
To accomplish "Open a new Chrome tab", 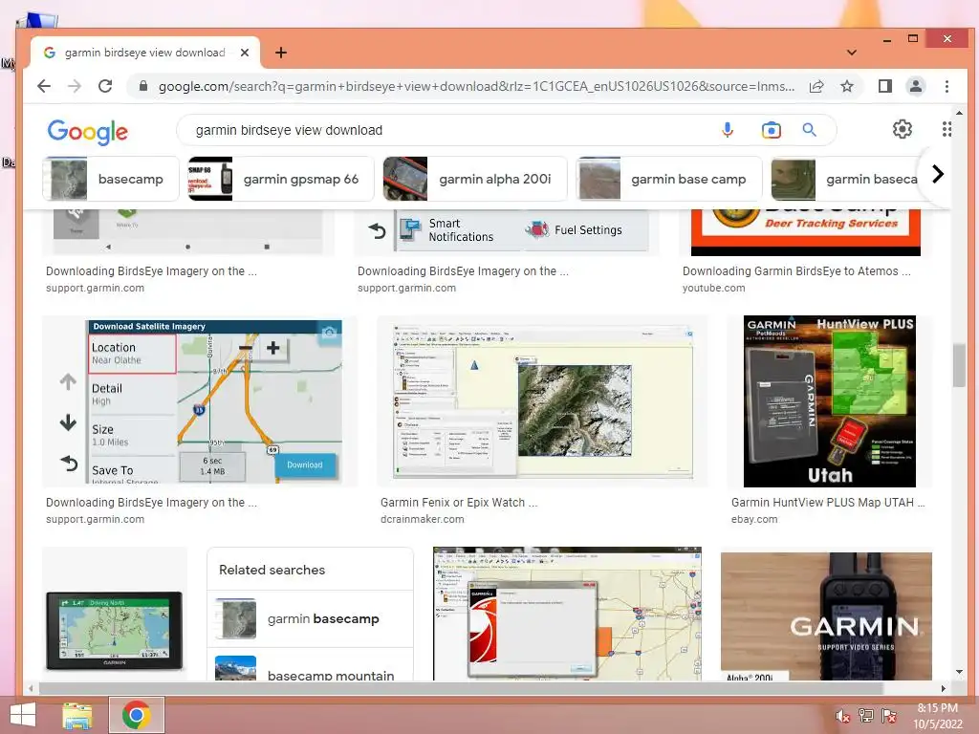I will [x=281, y=53].
